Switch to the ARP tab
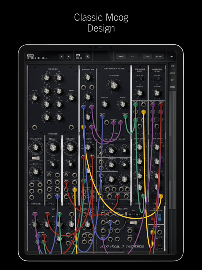The width and height of the screenshot is (202, 270). [172, 80]
